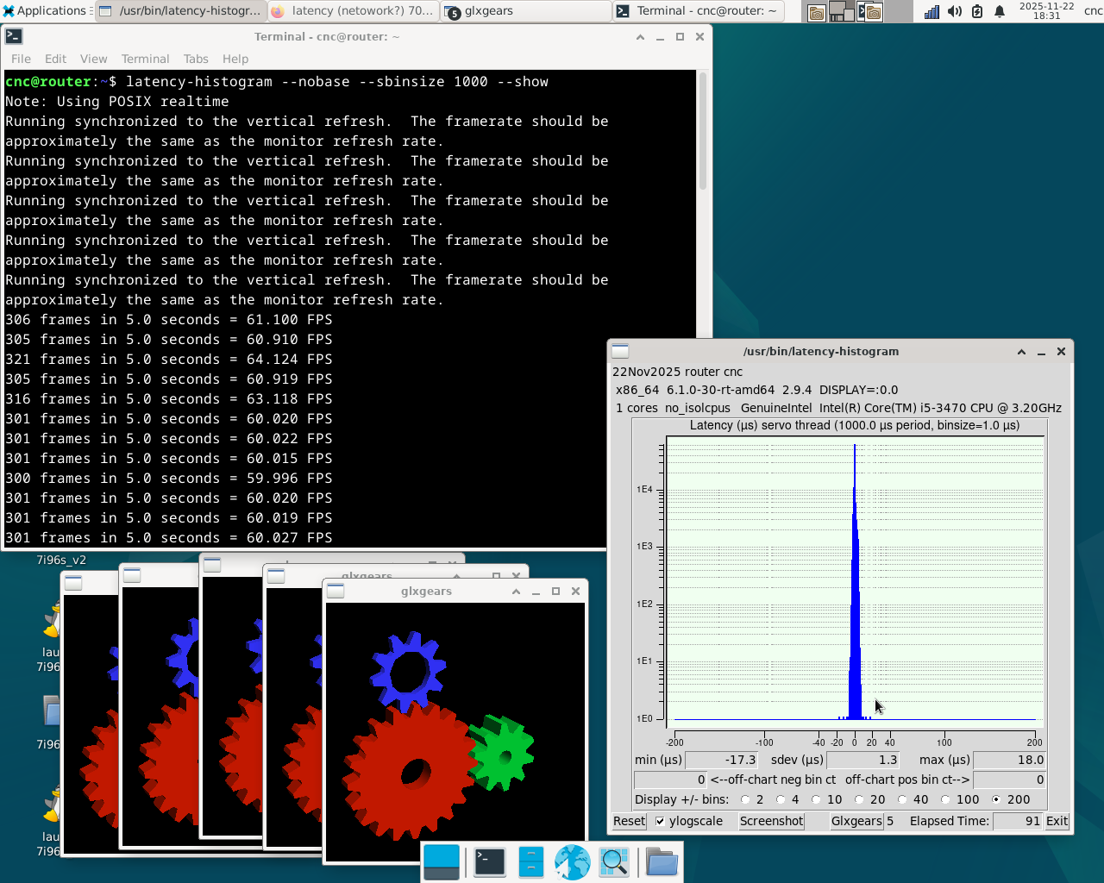Open the terminal emulator from the dock
This screenshot has height=883, width=1104.
(x=489, y=861)
